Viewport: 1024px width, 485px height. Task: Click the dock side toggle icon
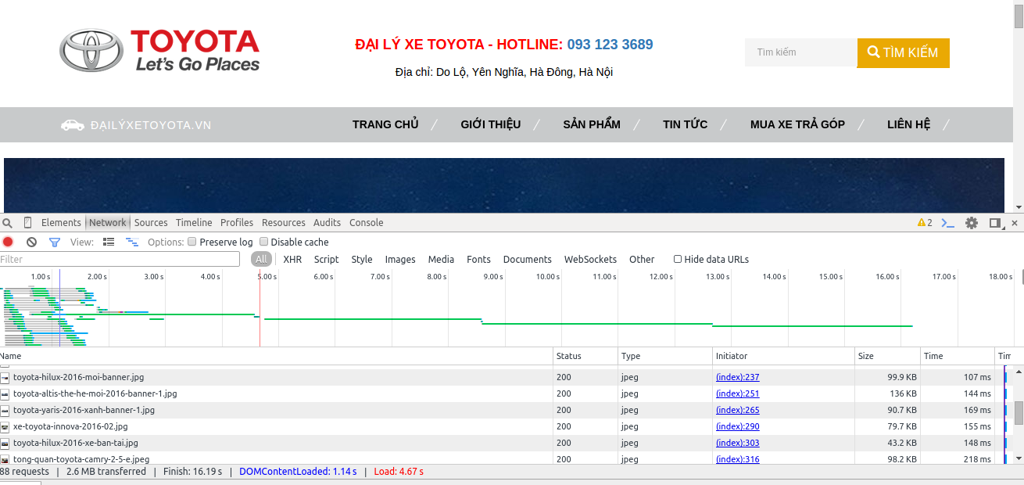click(x=995, y=223)
